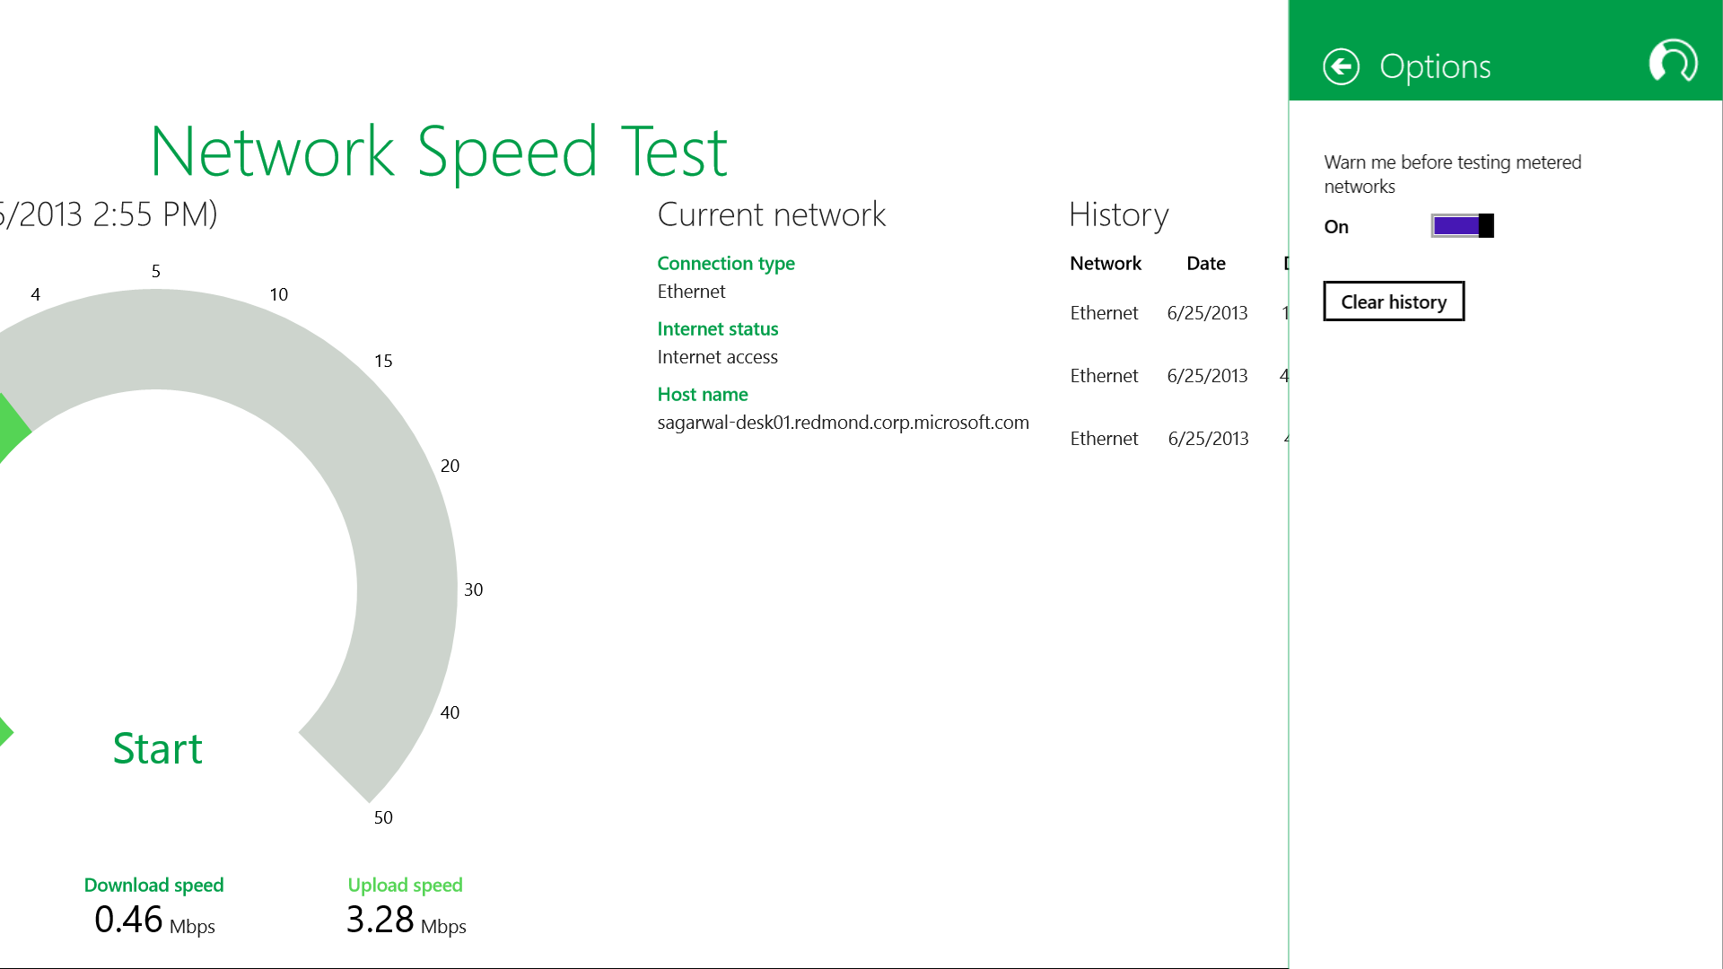Click the speed test logo in Options header
The image size is (1723, 969).
[1673, 61]
